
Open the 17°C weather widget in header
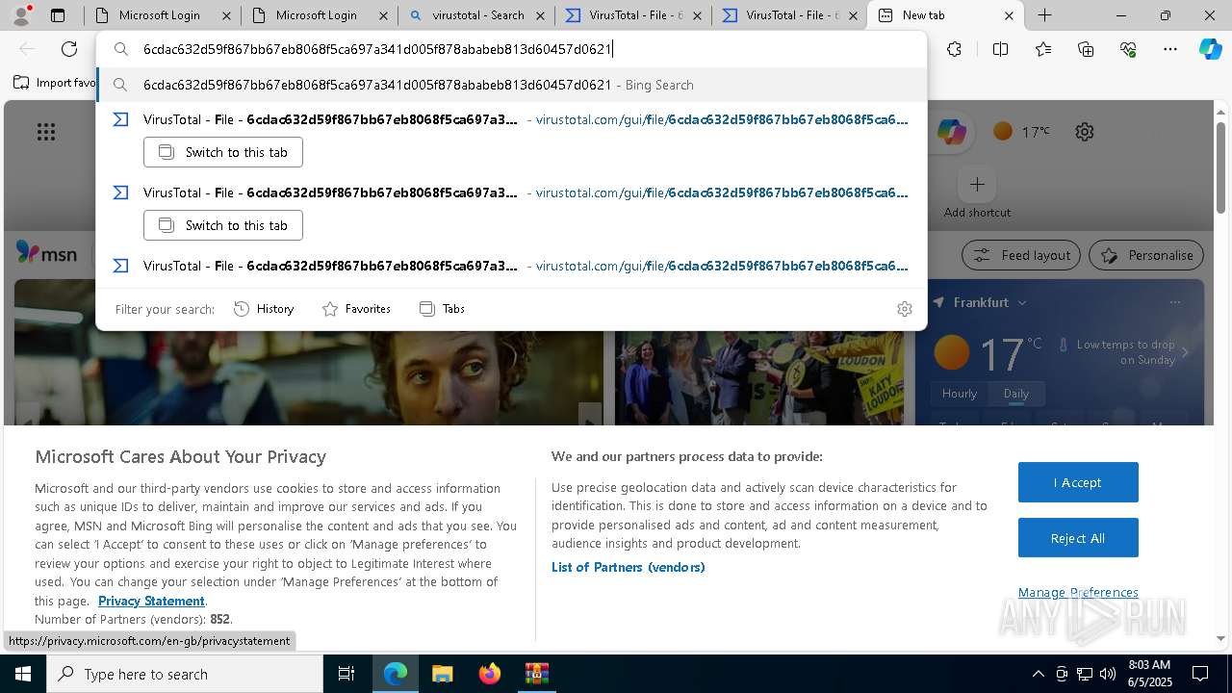tap(1021, 132)
